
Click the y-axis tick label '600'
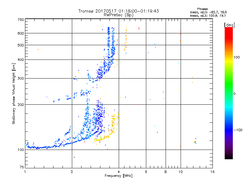coord(21,33)
